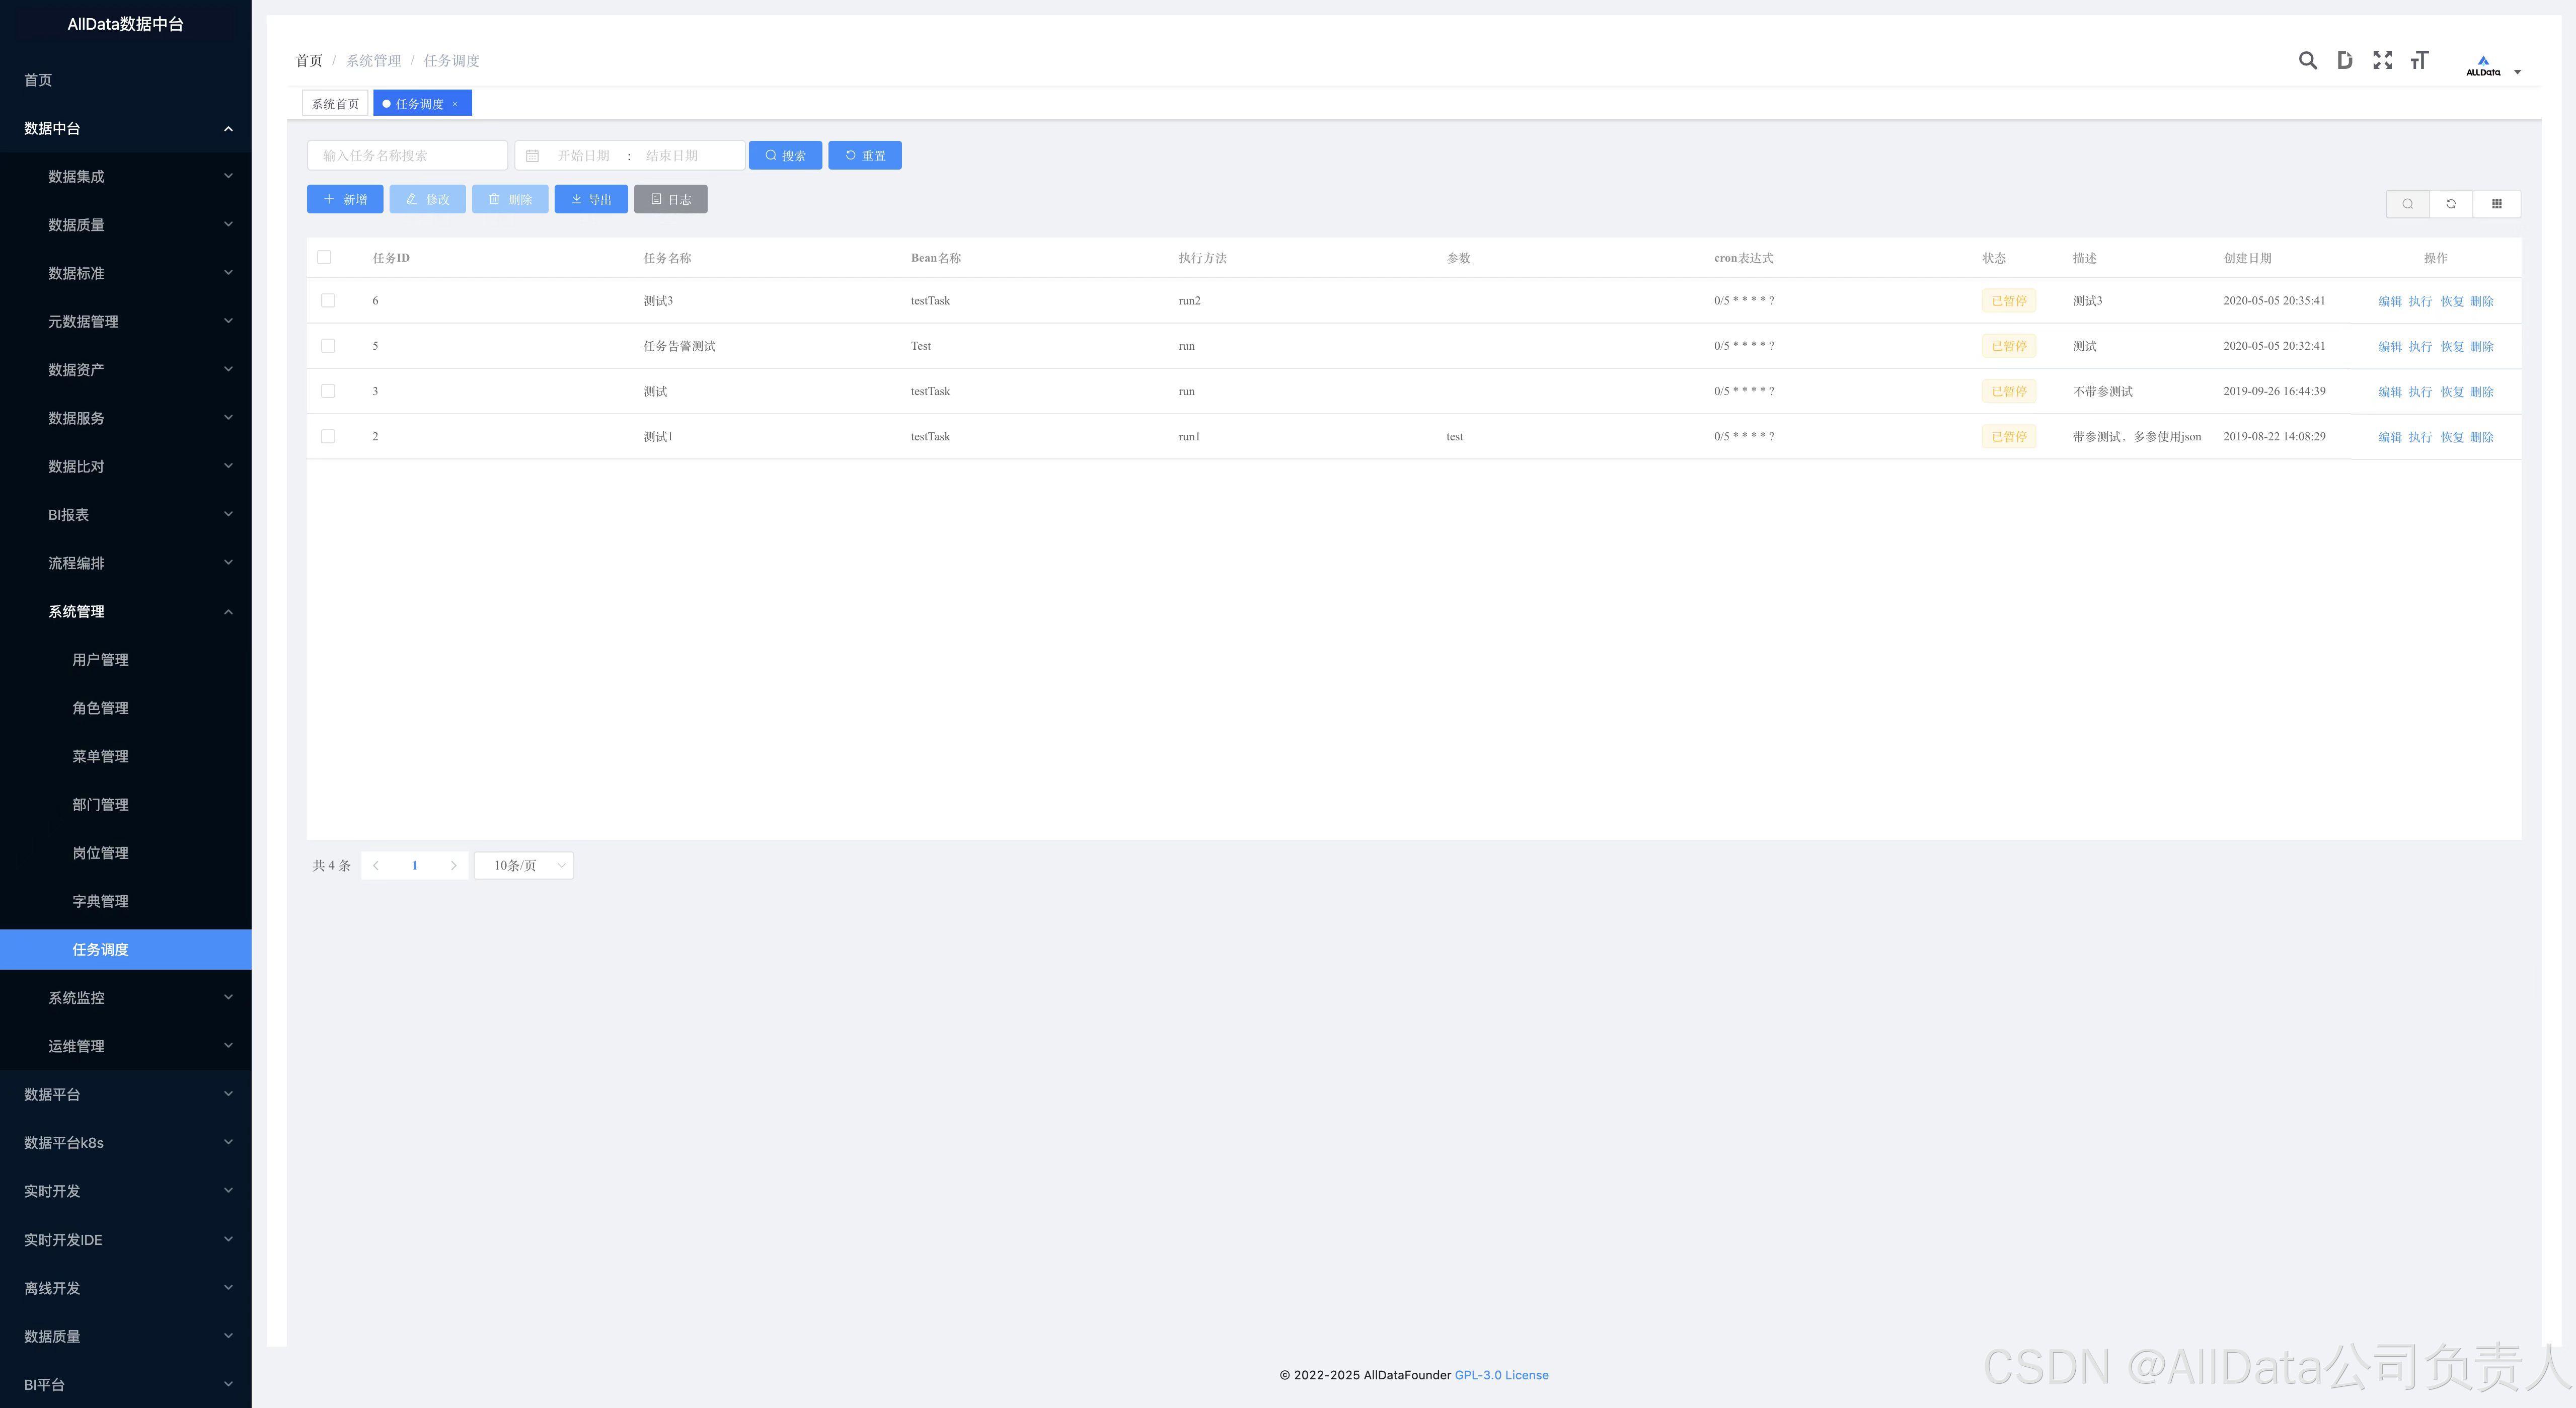This screenshot has height=1408, width=2576.
Task: Click the 新增 button
Action: click(345, 200)
